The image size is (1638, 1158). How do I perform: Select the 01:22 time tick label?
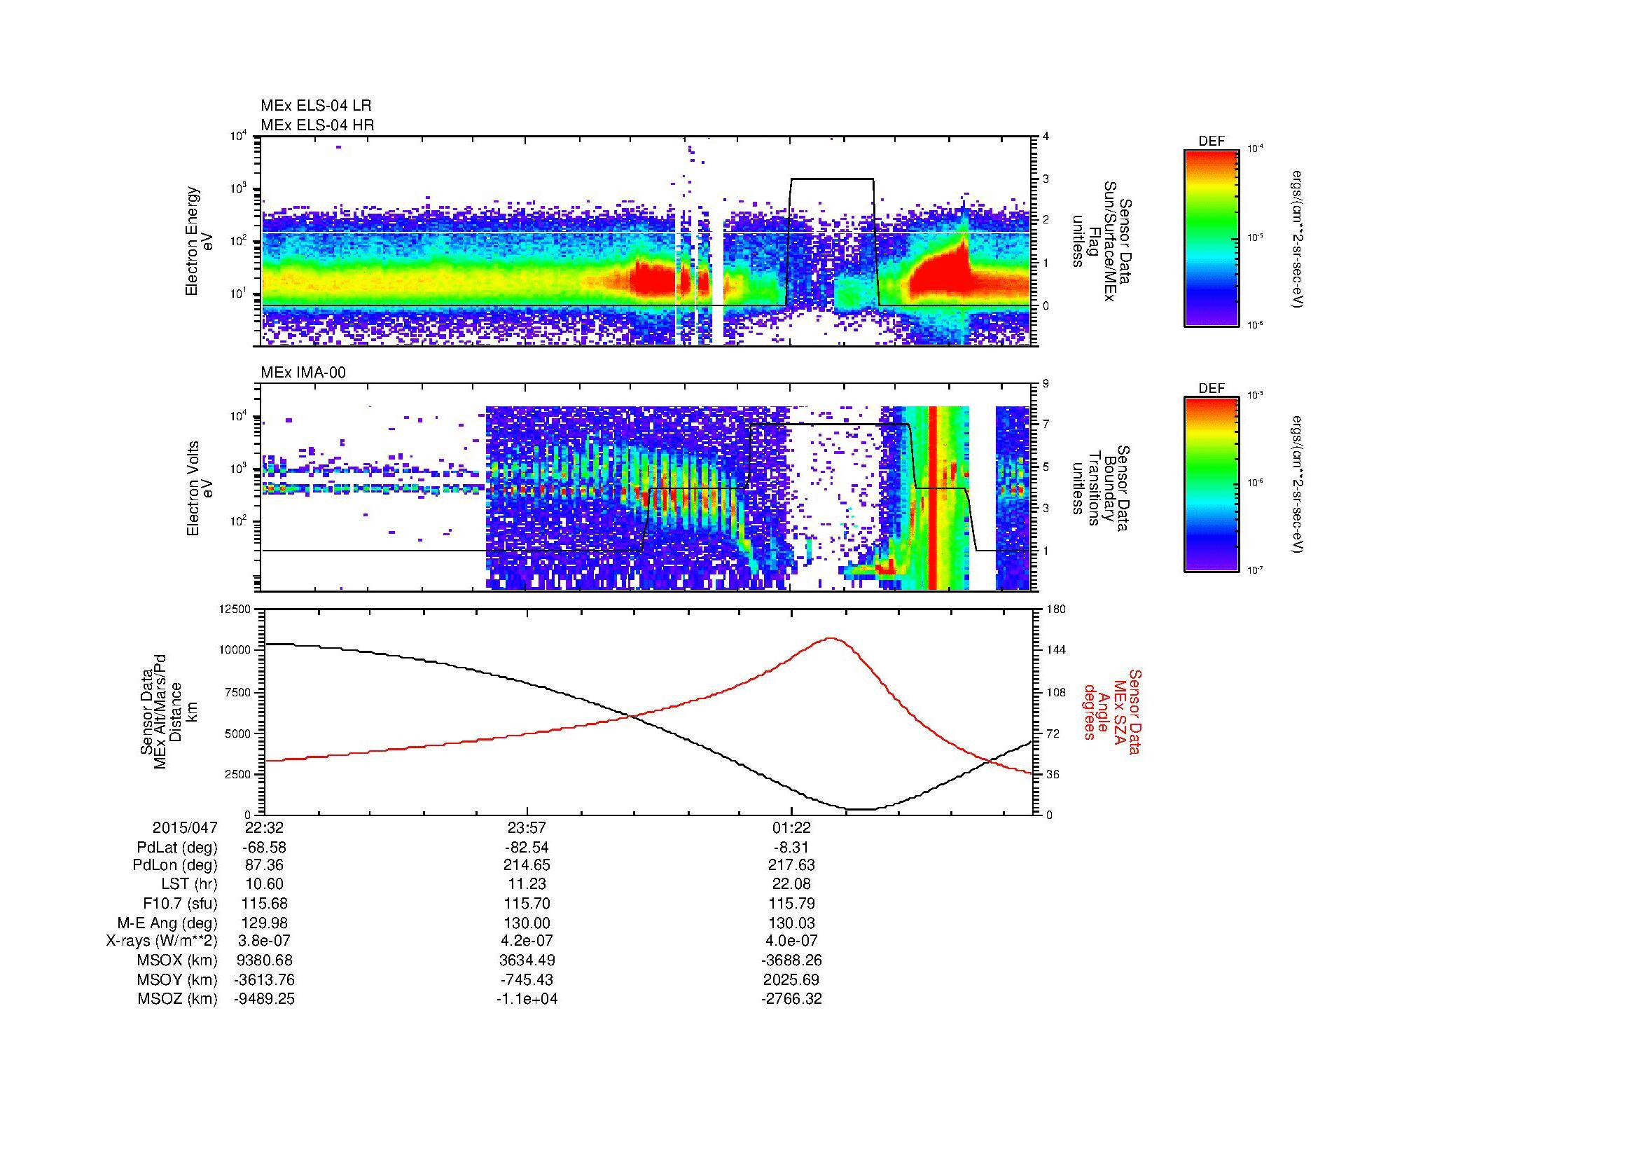pos(791,827)
